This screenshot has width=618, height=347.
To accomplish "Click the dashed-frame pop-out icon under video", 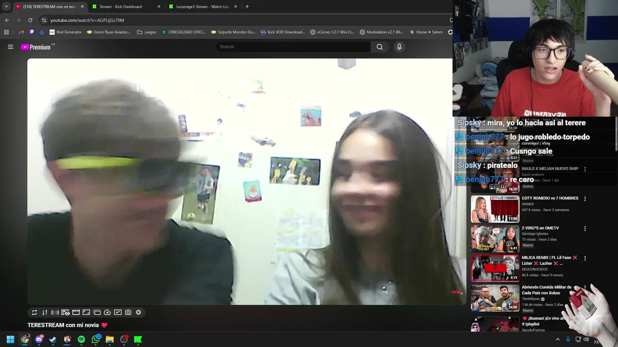I will pos(97,312).
